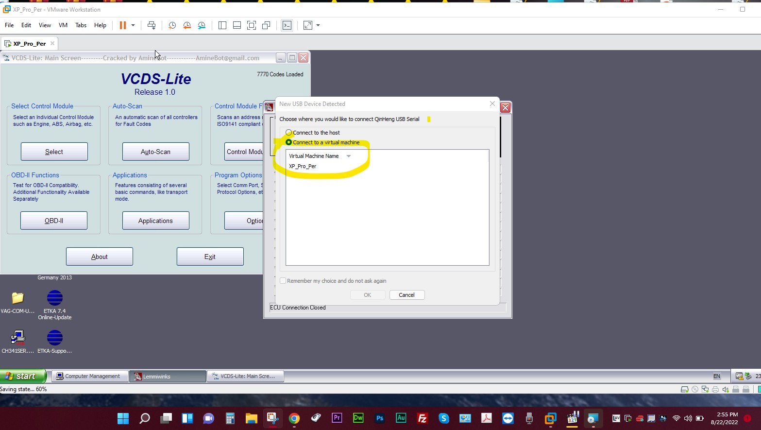Open Applications in VCDS-Lite
Viewport: 761px width, 430px height.
[x=156, y=221]
